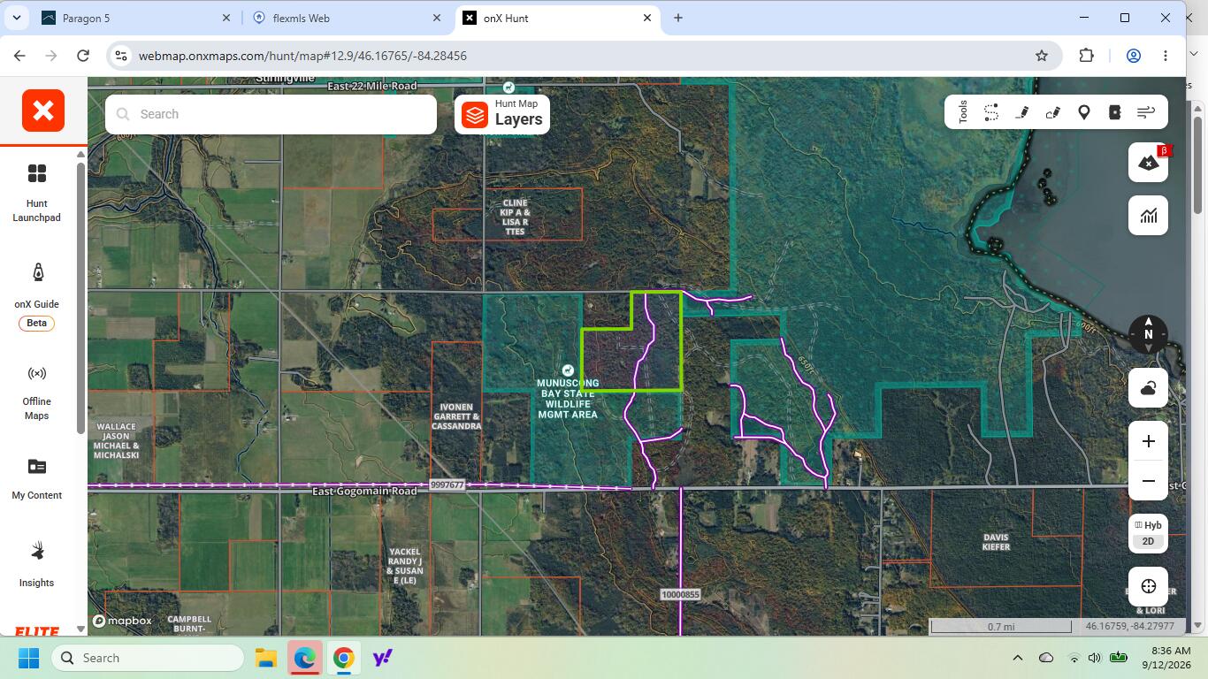Click into the onX map search field
The height and width of the screenshot is (679, 1208).
point(271,114)
